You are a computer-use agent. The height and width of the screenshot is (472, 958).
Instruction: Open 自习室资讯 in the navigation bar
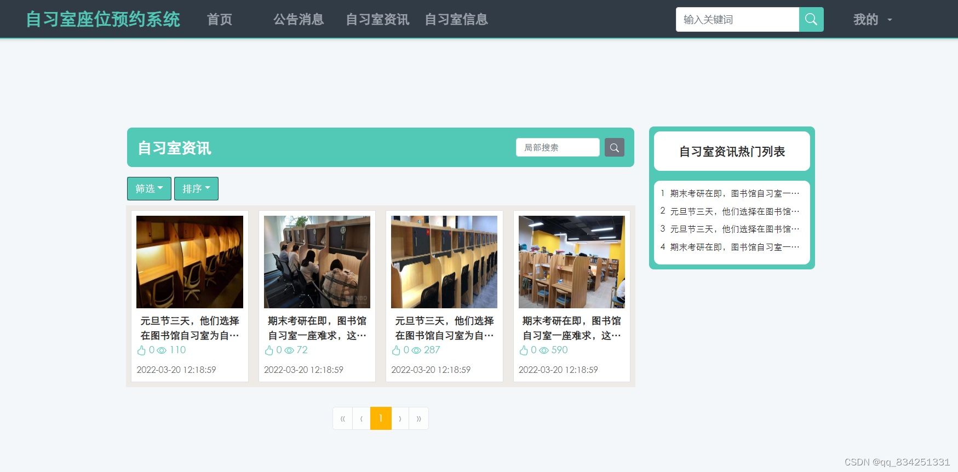(377, 20)
